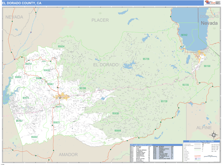Click the DOUGLAS county label
Screen dimensions: 223x165
(209, 16)
